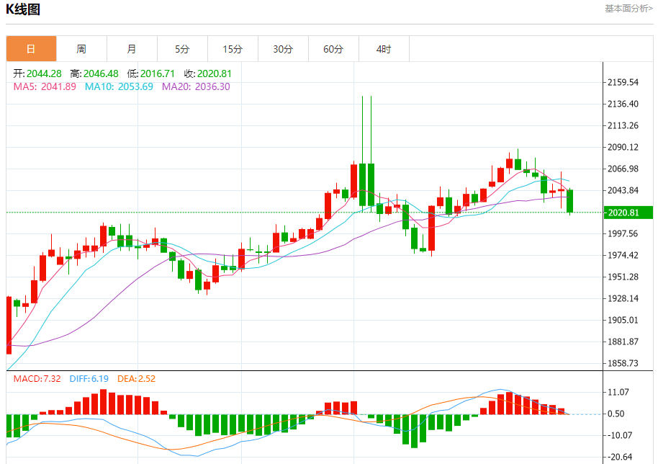Click the 1905.01 price axis label

coord(623,320)
